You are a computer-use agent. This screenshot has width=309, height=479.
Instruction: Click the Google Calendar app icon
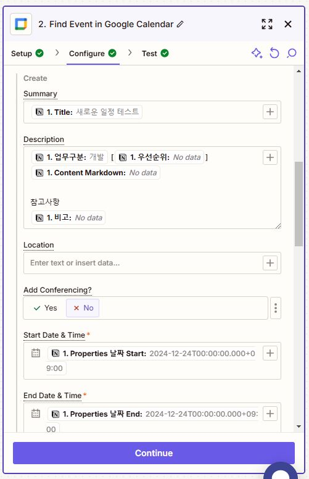point(21,24)
